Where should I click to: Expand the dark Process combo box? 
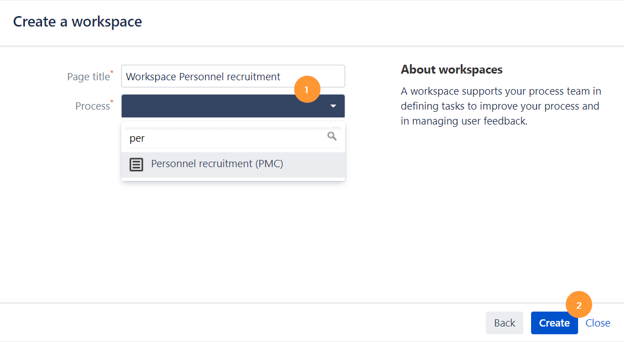pos(232,106)
